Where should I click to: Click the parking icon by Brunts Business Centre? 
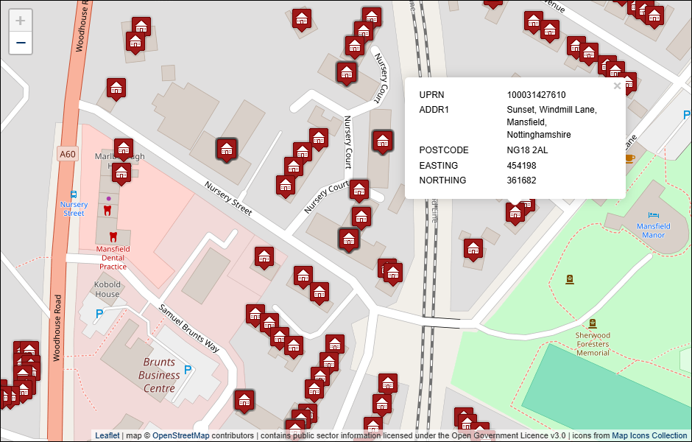pos(188,370)
